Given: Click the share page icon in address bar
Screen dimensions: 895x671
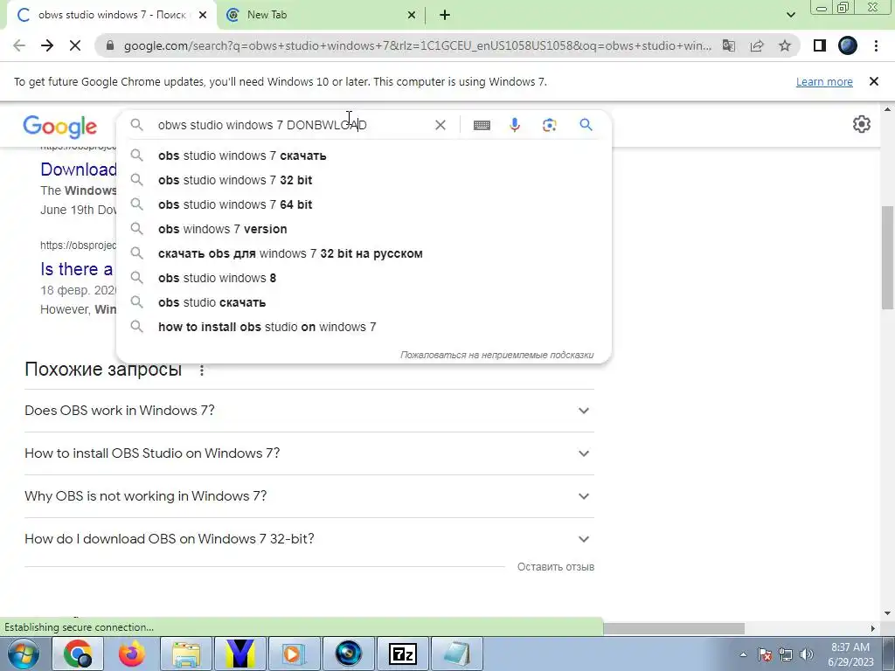Looking at the screenshot, I should (x=757, y=45).
